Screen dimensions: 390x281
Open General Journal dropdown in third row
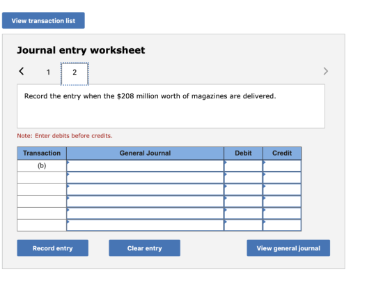(x=145, y=190)
